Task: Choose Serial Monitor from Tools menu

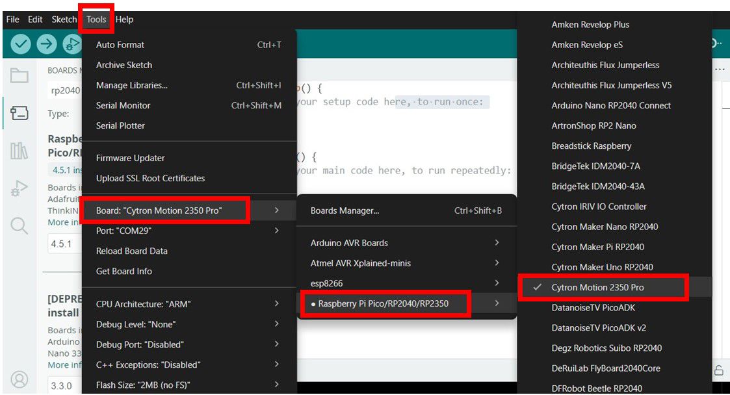Action: [123, 105]
